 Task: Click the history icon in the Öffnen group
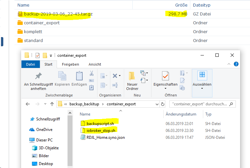[182, 88]
